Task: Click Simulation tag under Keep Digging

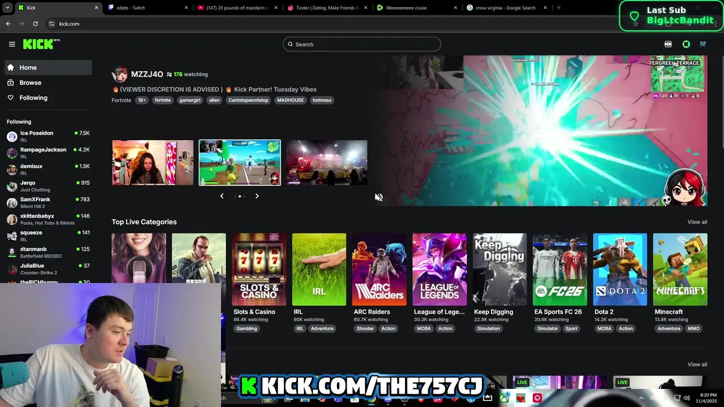Action: [x=488, y=328]
